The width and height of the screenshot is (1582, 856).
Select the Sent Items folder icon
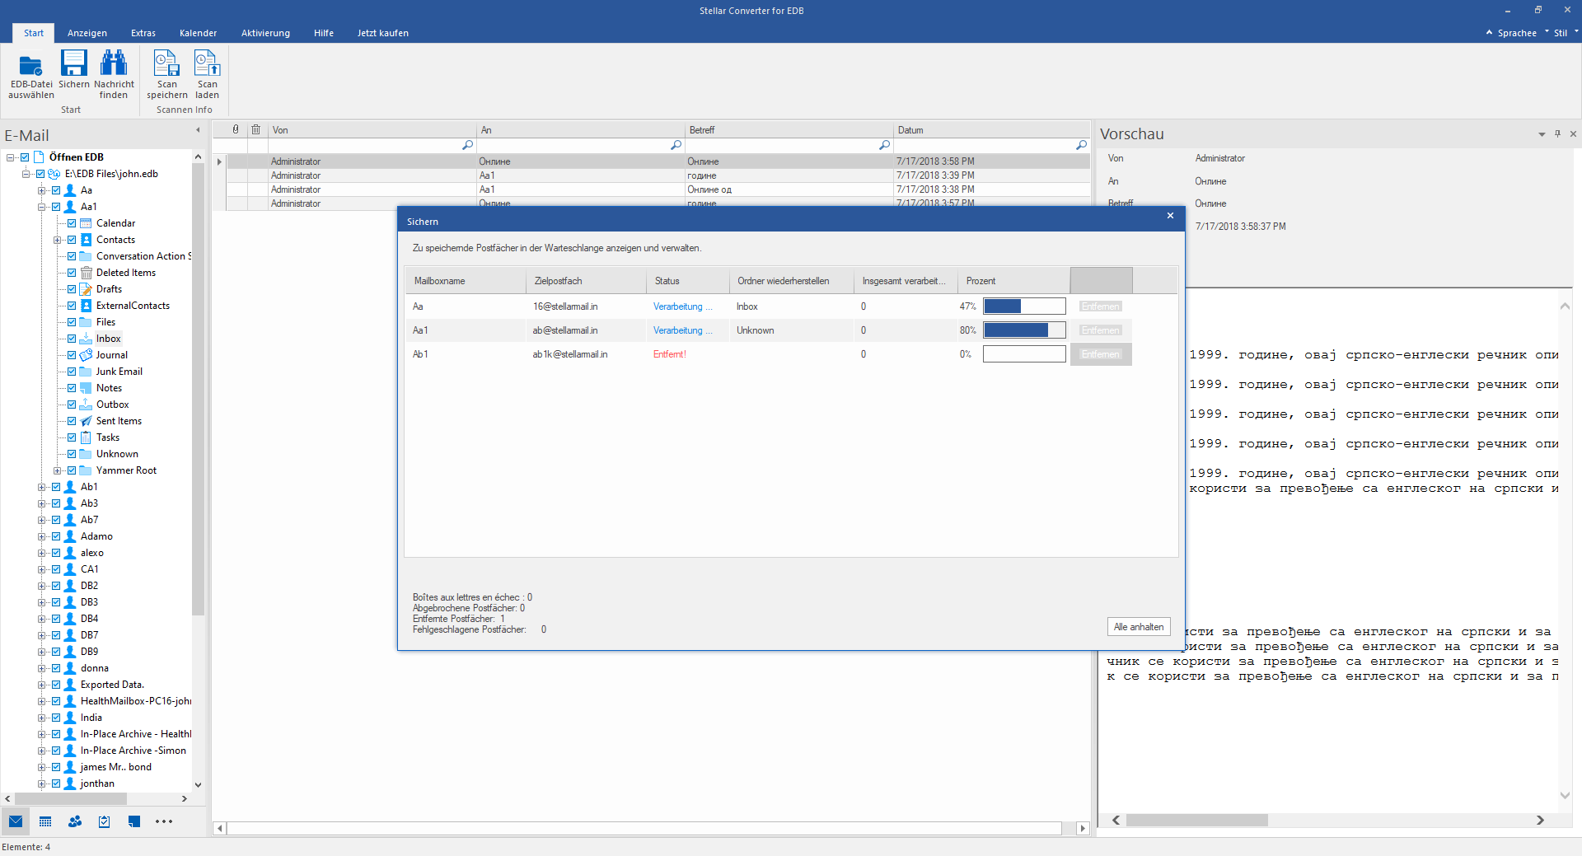[x=86, y=421]
